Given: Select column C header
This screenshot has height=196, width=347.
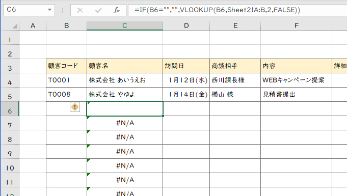Looking at the screenshot, I should click(125, 25).
